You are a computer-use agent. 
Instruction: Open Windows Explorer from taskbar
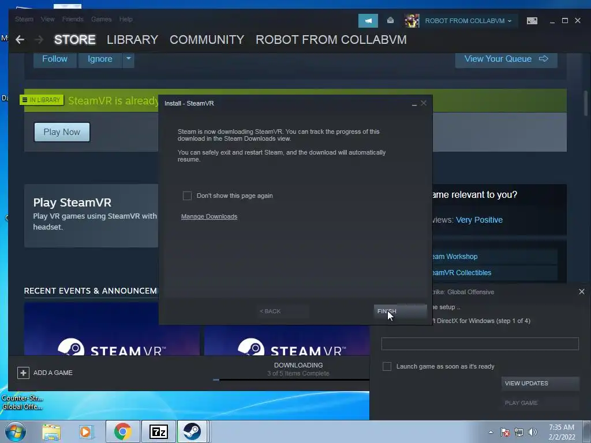pos(51,431)
